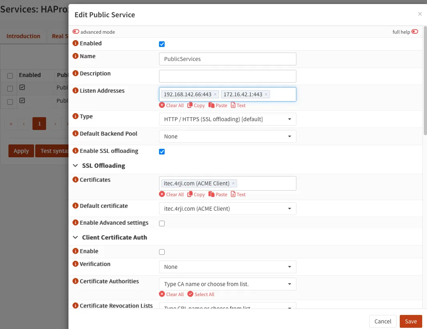This screenshot has height=329, width=427.
Task: Collapse the SSL Offloading section
Action: [x=75, y=166]
